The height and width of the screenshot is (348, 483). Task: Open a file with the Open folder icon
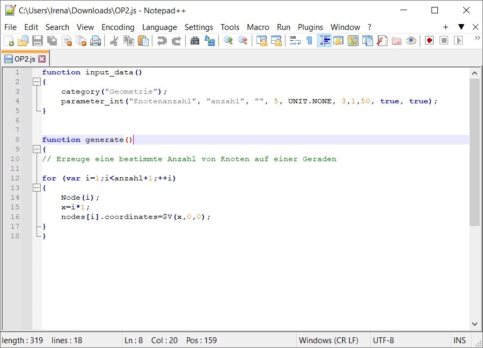point(23,41)
